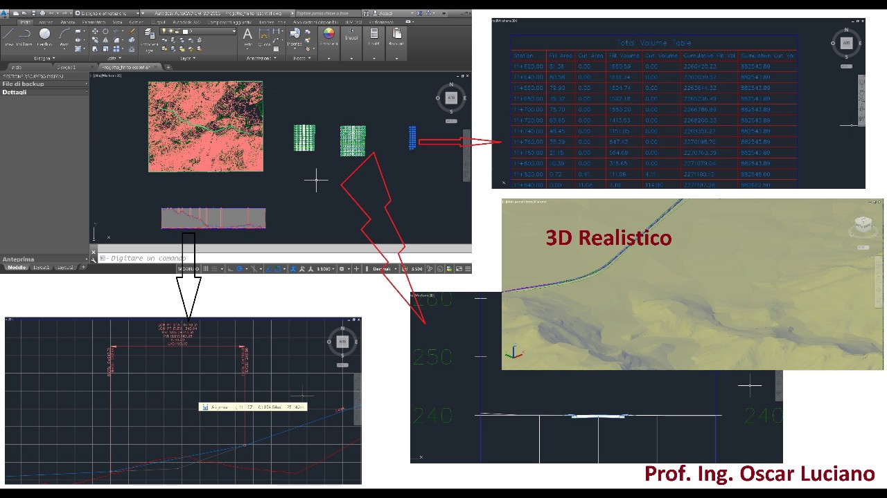
Task: Click the Print icon in quick access toolbar
Action: click(x=42, y=13)
